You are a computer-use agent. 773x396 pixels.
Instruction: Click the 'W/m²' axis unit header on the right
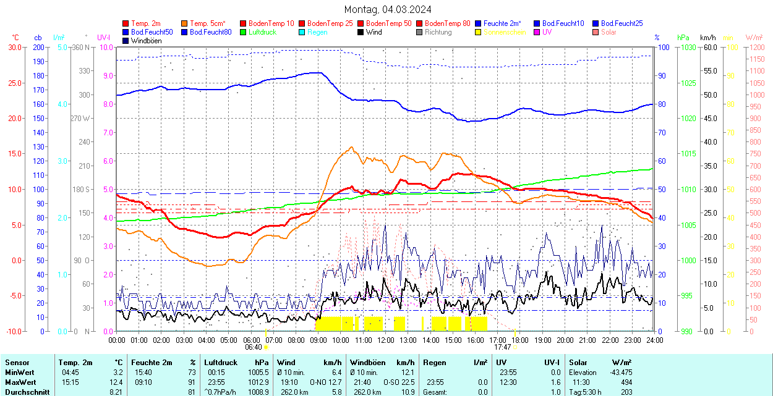[754, 38]
